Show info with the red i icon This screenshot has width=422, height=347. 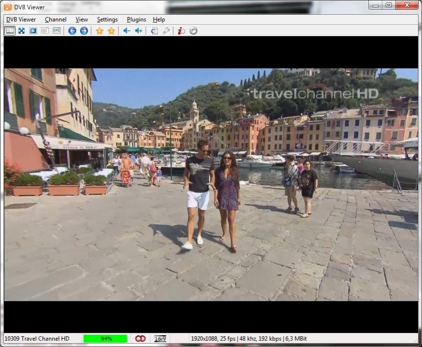181,31
